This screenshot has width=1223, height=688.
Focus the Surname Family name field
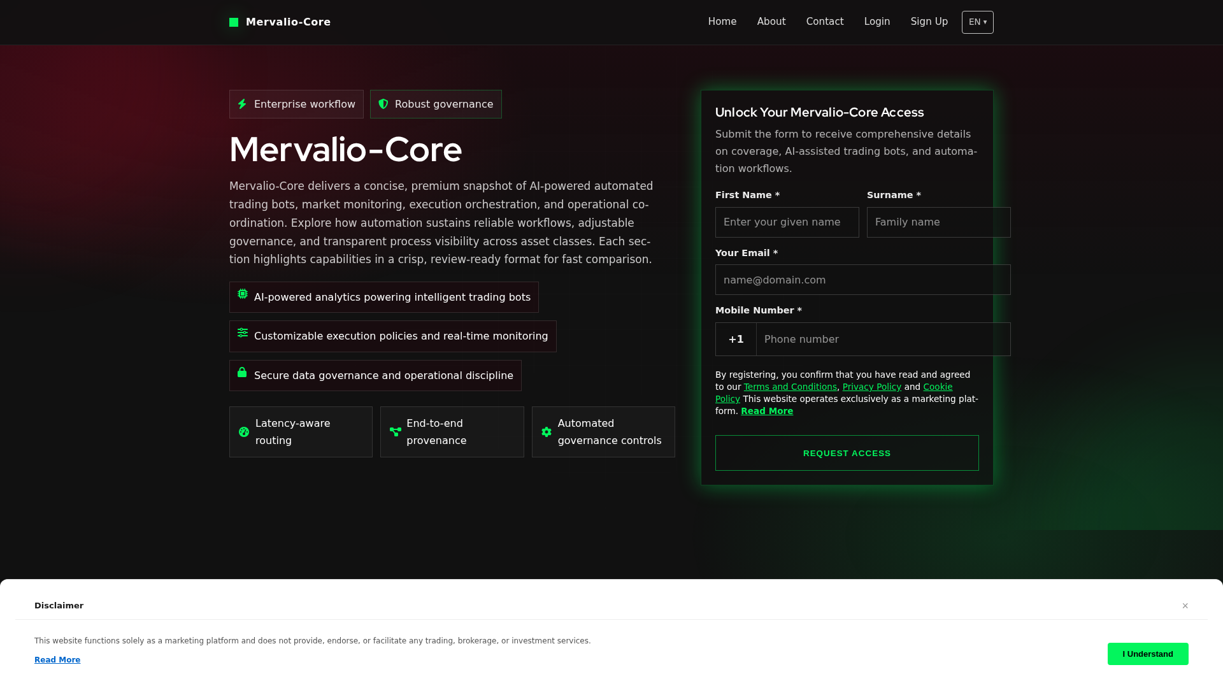pos(939,222)
